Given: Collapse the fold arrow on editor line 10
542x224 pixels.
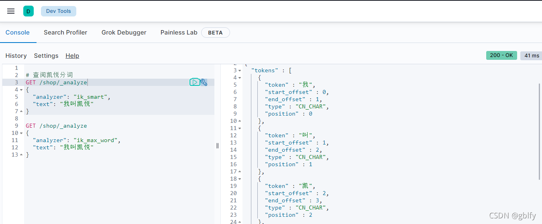Looking at the screenshot, I should click(x=21, y=133).
